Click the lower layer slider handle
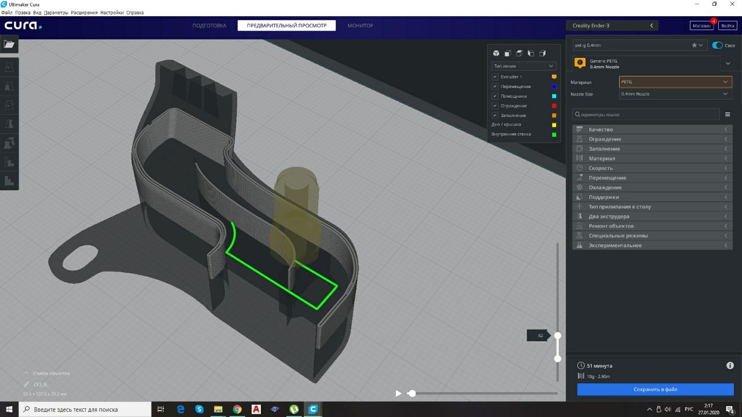Viewport: 742px width, 417px height. pos(558,359)
